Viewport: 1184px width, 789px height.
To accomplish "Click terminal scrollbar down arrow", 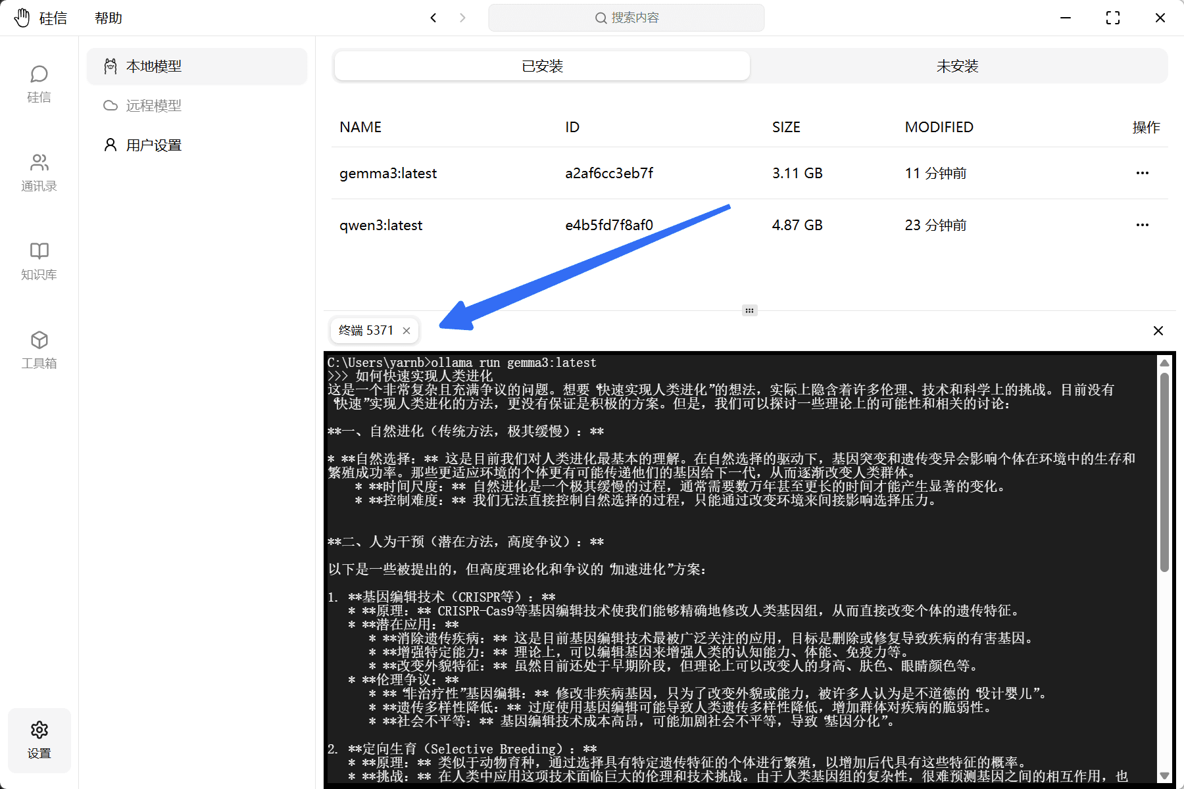I will click(x=1164, y=776).
